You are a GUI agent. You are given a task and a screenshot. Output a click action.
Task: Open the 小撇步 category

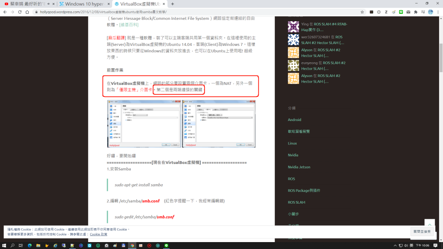pos(293,214)
